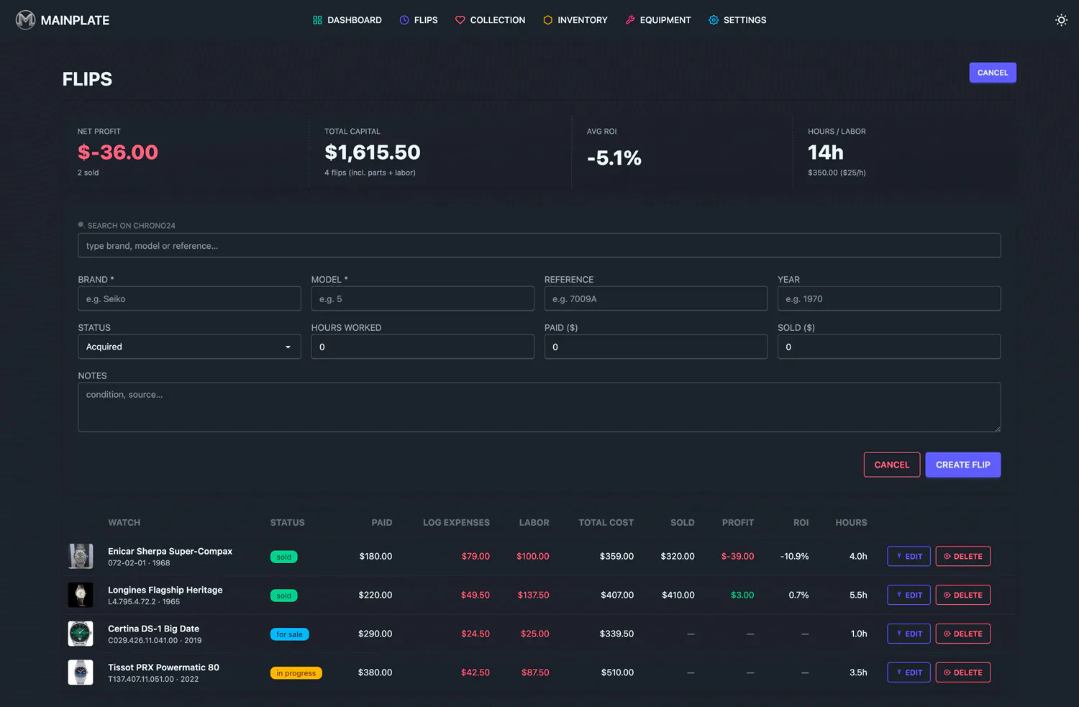Image resolution: width=1079 pixels, height=707 pixels.
Task: Open the Equipment nav item
Action: 658,20
